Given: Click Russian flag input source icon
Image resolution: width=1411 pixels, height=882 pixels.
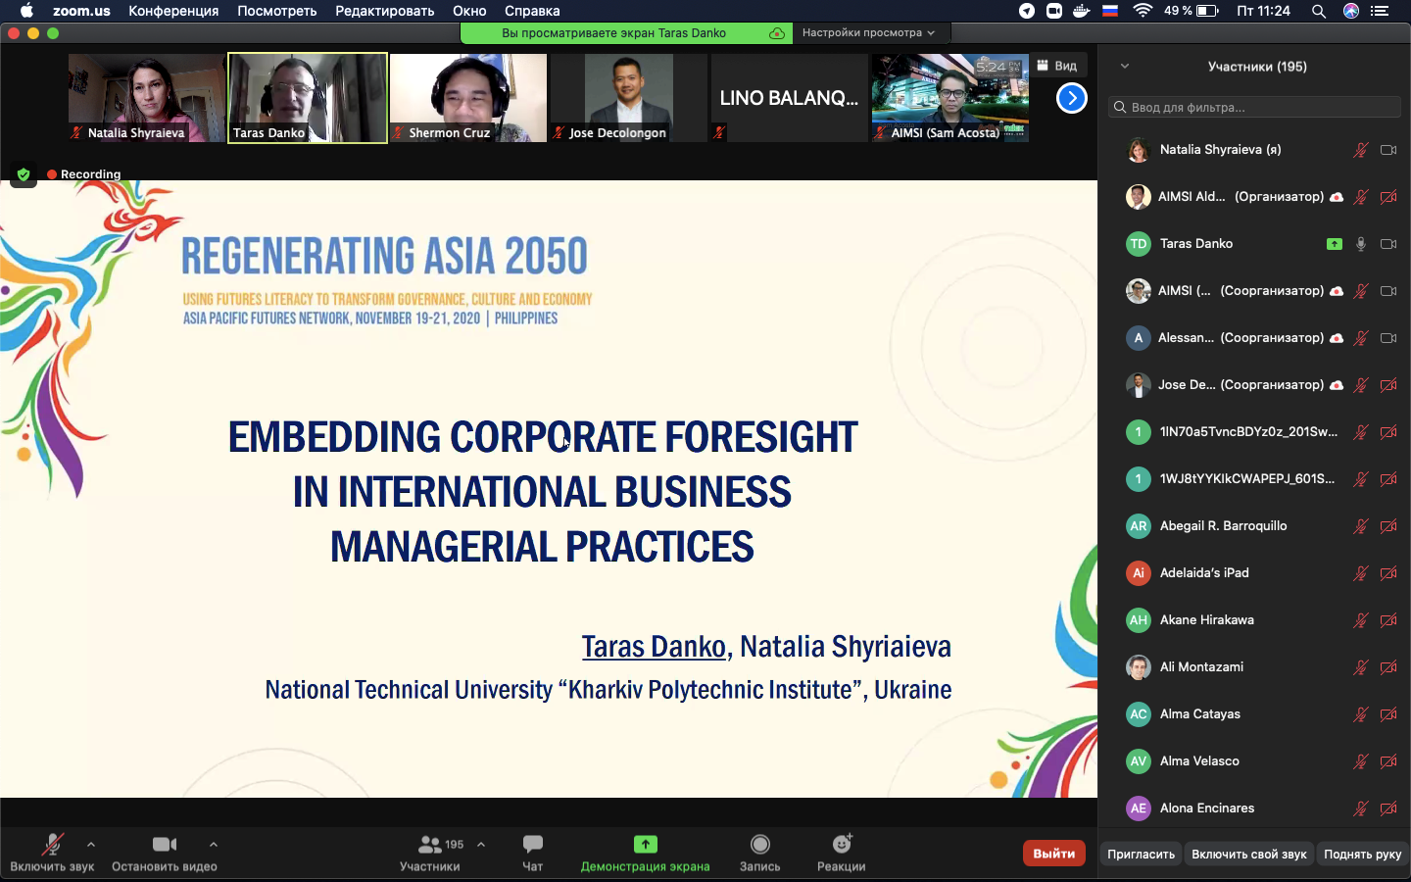Looking at the screenshot, I should tap(1110, 11).
